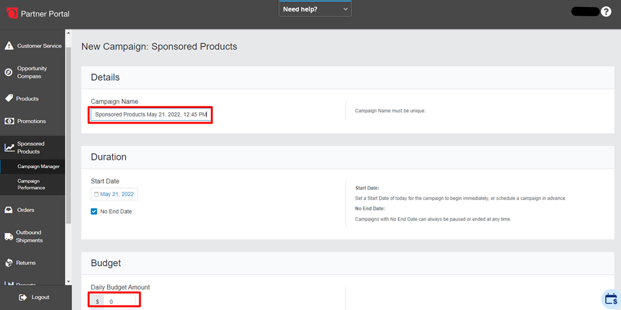
Task: Click the calendar dollar icon at bottom right
Action: point(611,299)
